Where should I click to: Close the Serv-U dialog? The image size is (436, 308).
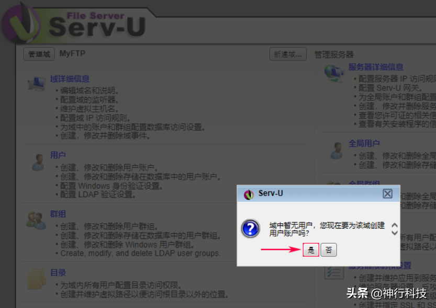pos(387,193)
